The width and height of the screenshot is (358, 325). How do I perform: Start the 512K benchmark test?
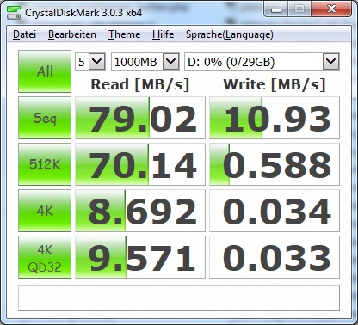(x=45, y=164)
